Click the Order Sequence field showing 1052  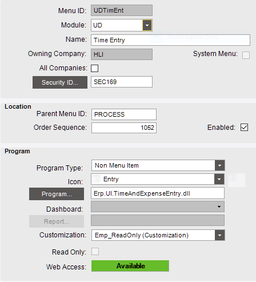point(124,128)
